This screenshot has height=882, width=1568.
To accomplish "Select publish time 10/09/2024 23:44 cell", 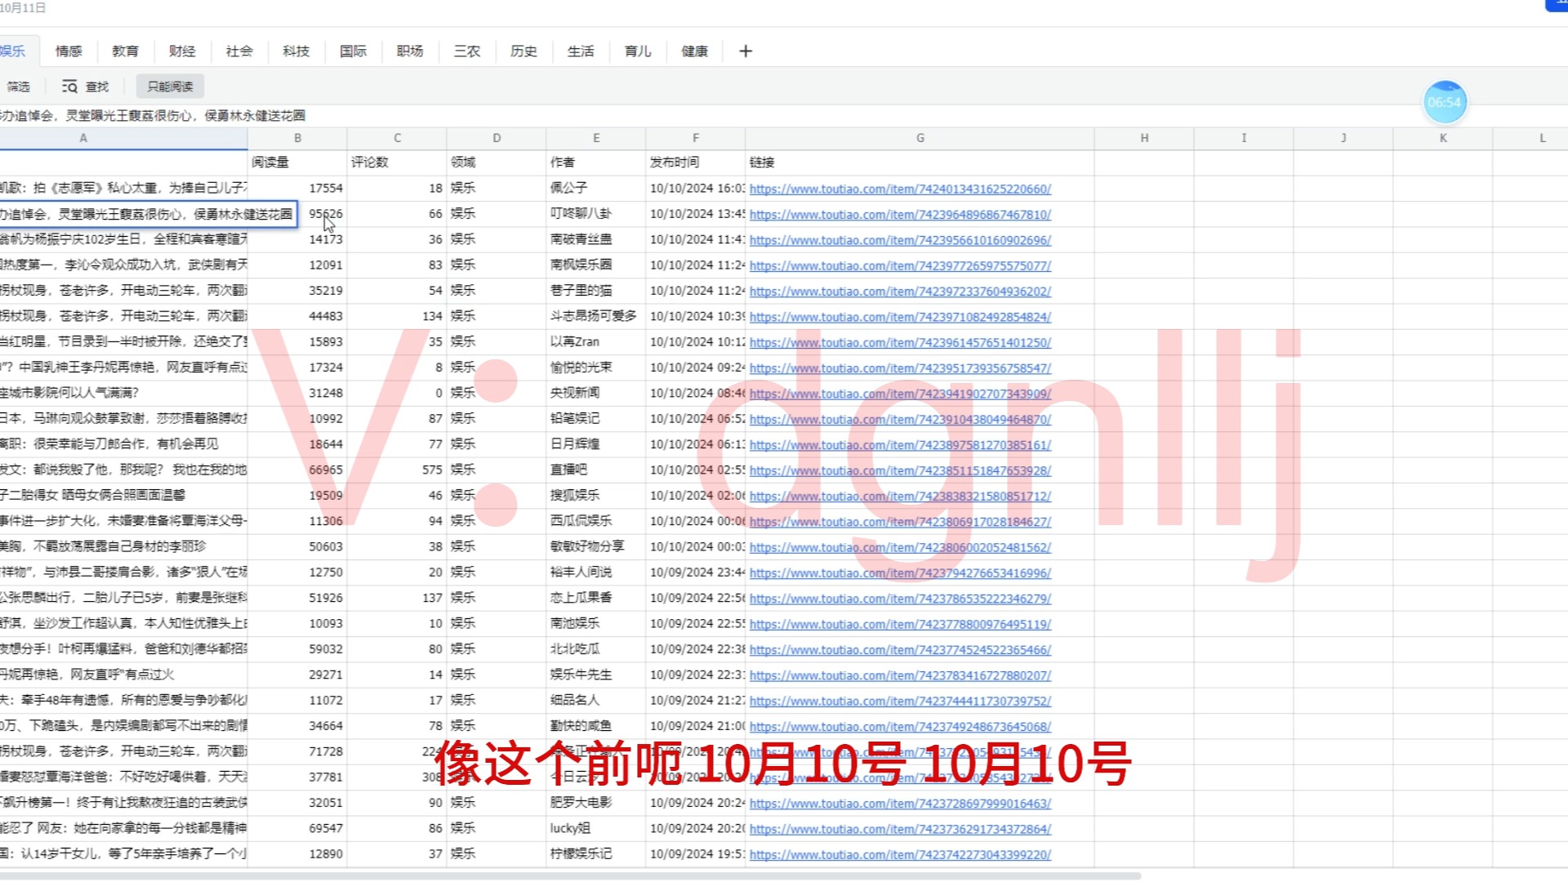I will 695,572.
